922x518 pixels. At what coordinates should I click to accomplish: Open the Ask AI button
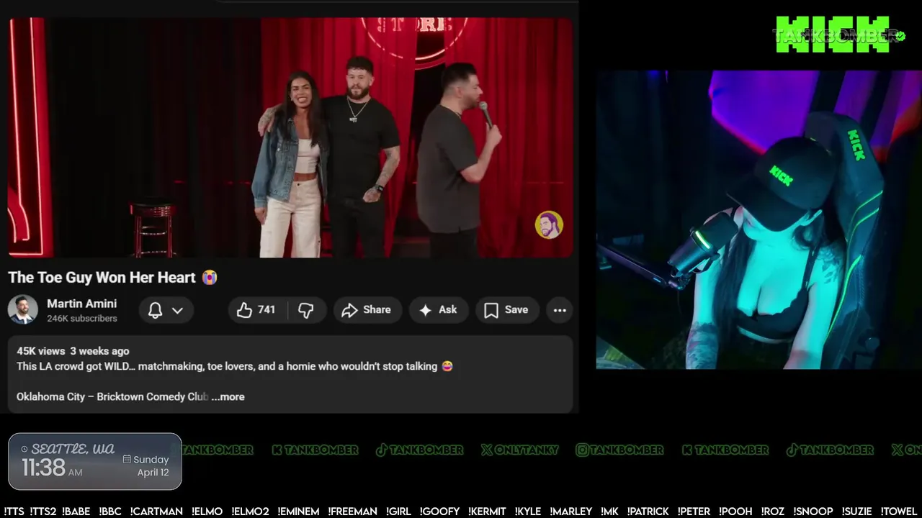coord(438,310)
